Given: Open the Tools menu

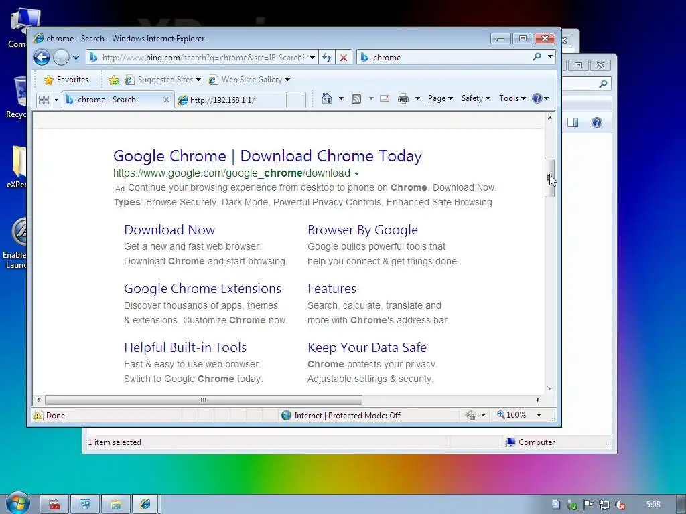Looking at the screenshot, I should [512, 98].
